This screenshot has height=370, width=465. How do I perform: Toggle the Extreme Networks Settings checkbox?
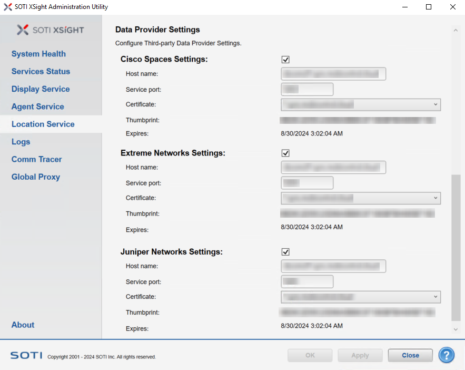pyautogui.click(x=285, y=153)
